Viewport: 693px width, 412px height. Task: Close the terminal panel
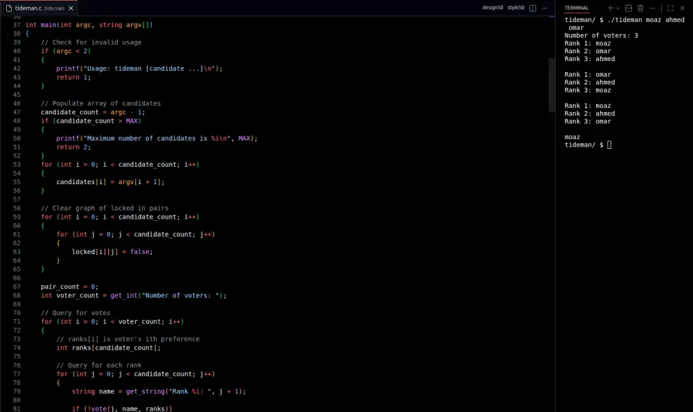coord(683,8)
